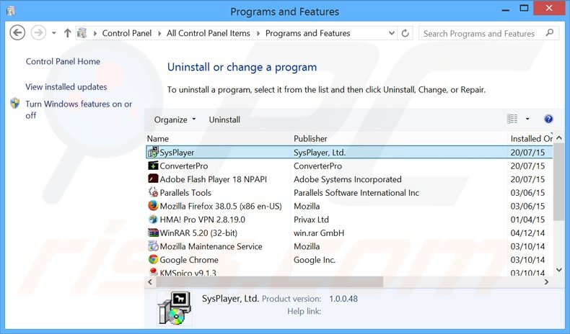Click the Mozilla Maintenance Service icon
The image size is (570, 334).
(x=153, y=246)
